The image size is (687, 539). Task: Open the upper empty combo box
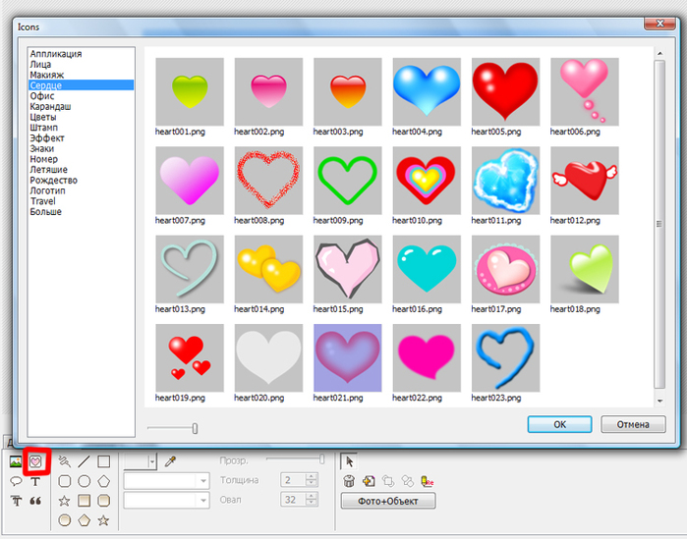pos(166,481)
